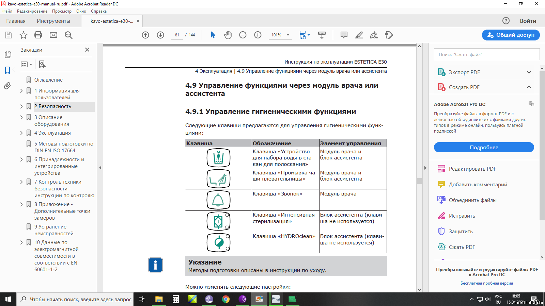Viewport: 545px width, 306px height.
Task: Open attachments paperclip panel
Action: (7, 86)
